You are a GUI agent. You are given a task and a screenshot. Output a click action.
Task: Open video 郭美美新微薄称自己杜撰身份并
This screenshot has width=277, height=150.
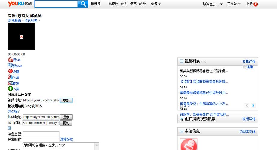pos(204,92)
